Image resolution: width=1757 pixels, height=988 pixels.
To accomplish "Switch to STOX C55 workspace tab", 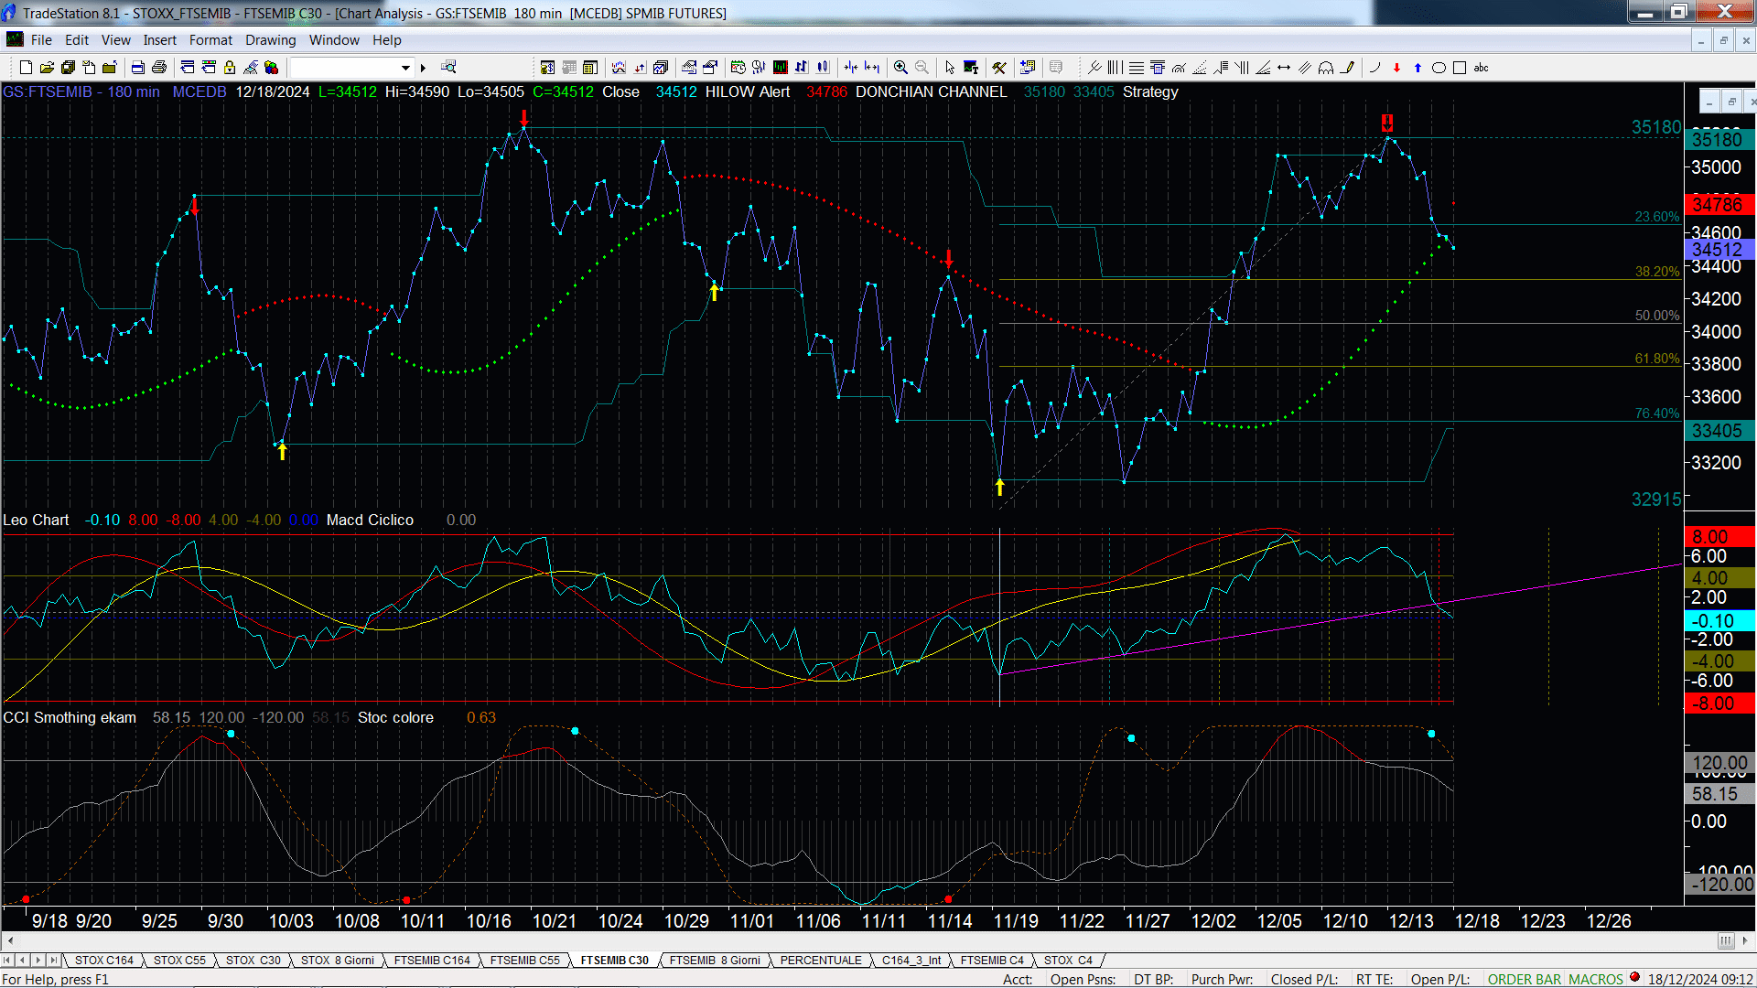I will [x=179, y=960].
